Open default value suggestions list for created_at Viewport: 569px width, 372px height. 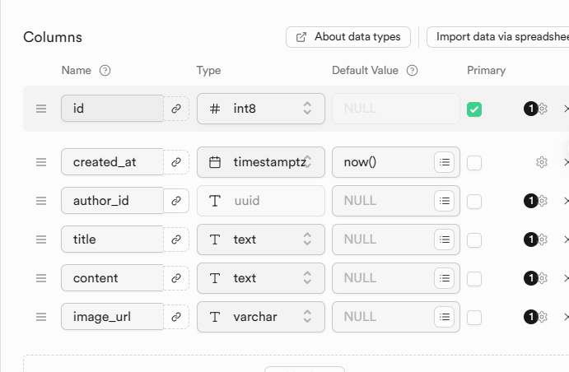(x=445, y=162)
